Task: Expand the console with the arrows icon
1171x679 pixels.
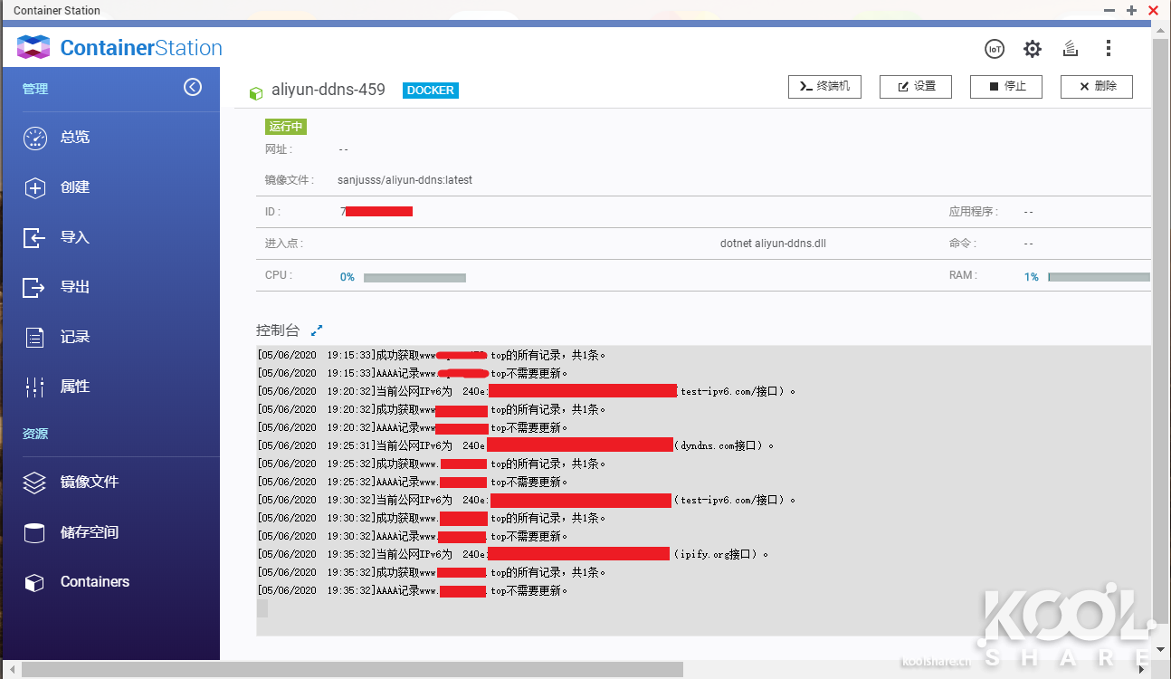Action: (x=316, y=330)
